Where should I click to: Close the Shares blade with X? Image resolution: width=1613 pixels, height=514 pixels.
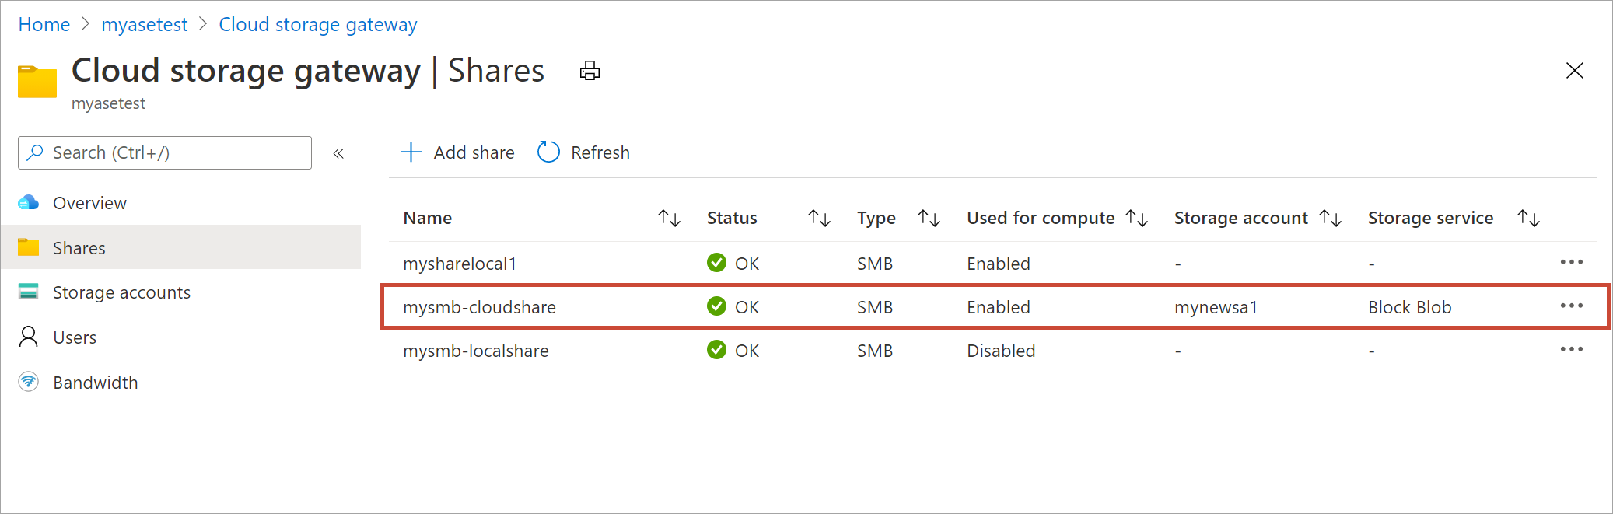click(1574, 71)
